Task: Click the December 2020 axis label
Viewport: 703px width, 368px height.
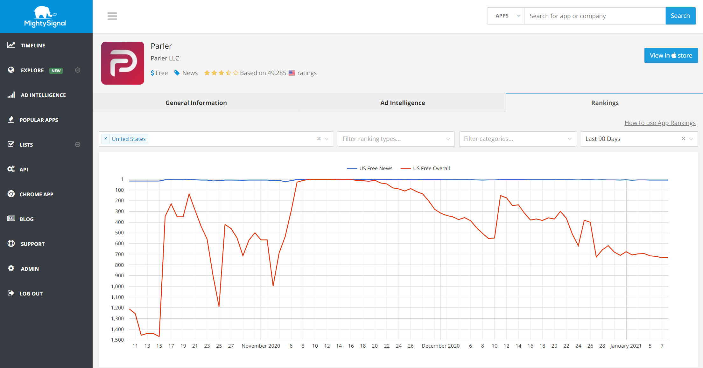Action: 441,346
